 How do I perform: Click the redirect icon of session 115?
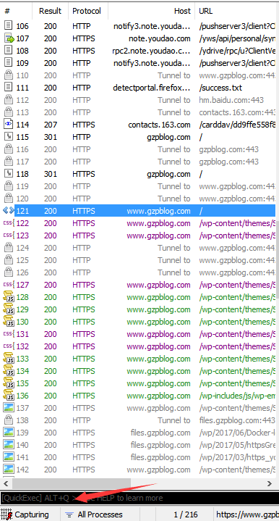pos(8,136)
